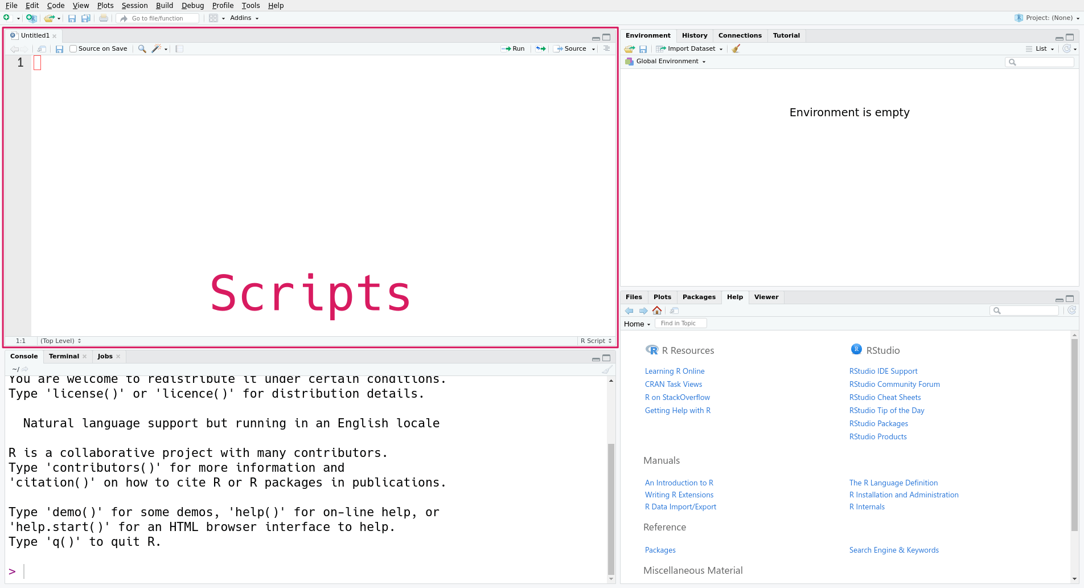Click the Help pane home icon
Screen dimensions: 1084x588
point(657,311)
